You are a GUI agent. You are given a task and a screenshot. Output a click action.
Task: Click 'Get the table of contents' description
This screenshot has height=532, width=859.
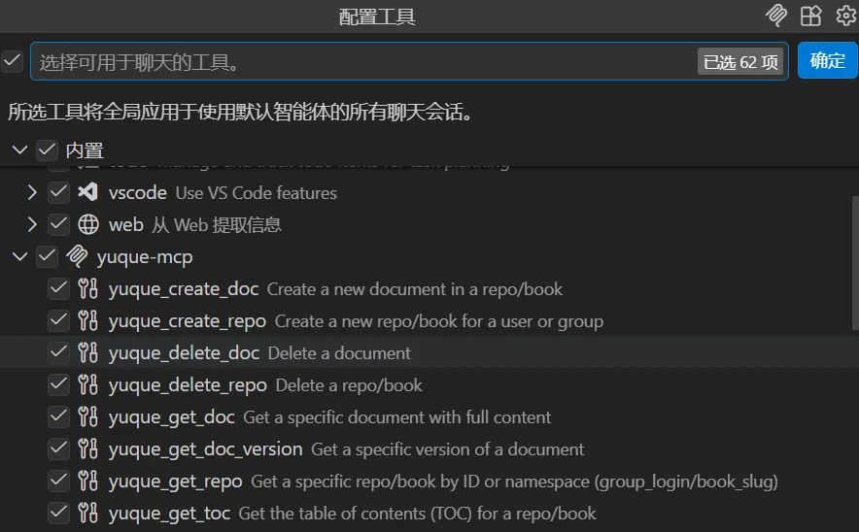click(418, 514)
